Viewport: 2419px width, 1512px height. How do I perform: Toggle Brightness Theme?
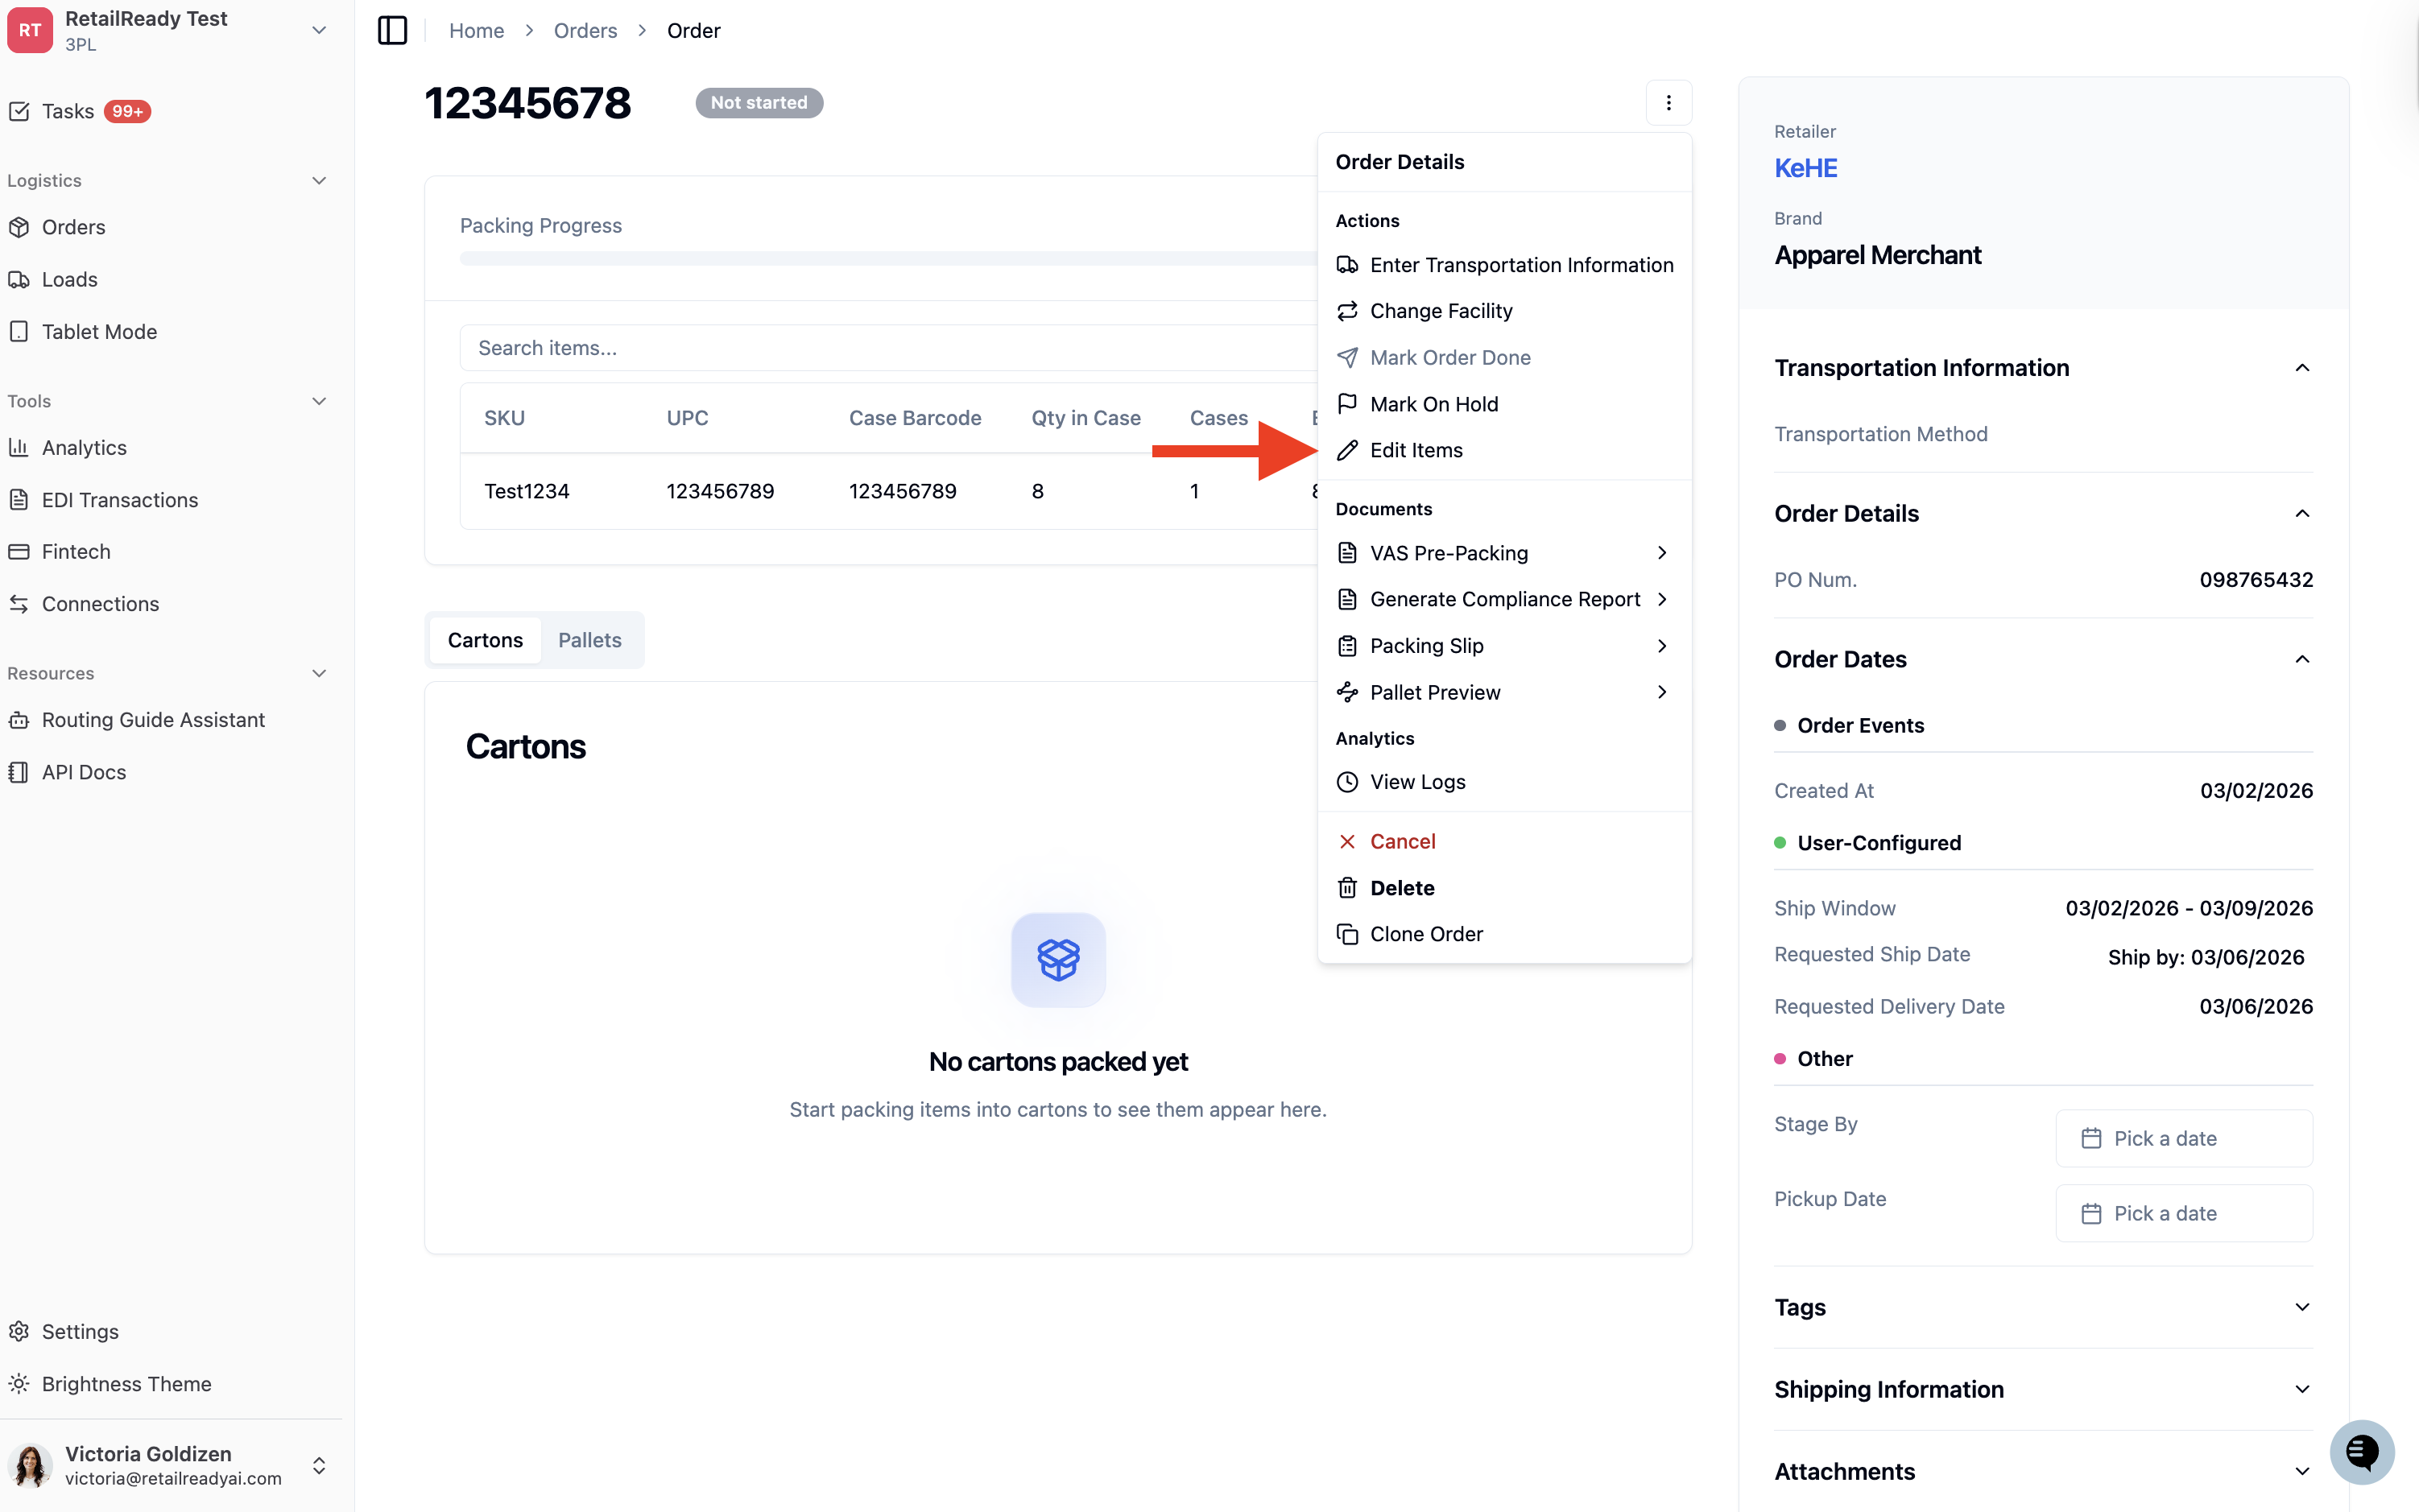tap(110, 1384)
